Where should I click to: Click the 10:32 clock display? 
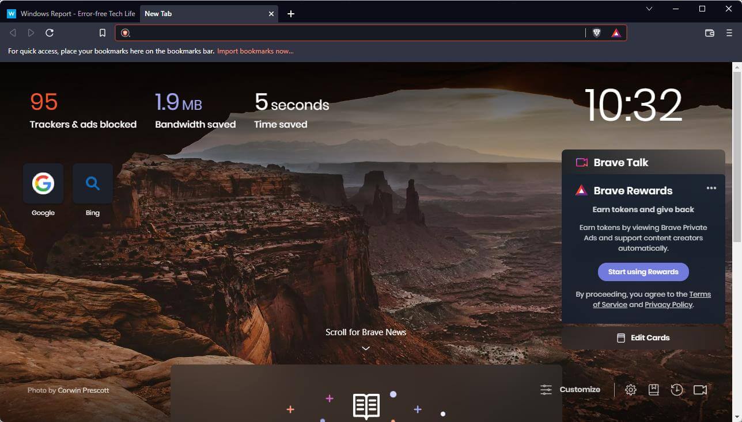tap(633, 105)
